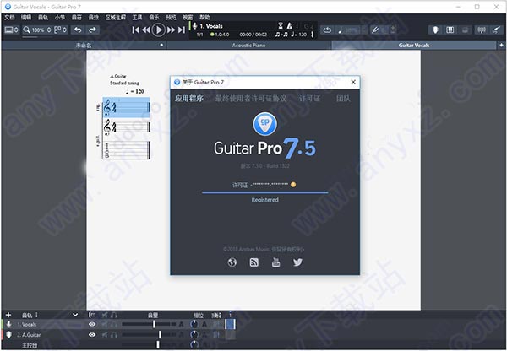507x351 pixels.
Task: Show the drum view panel
Action: click(465, 30)
